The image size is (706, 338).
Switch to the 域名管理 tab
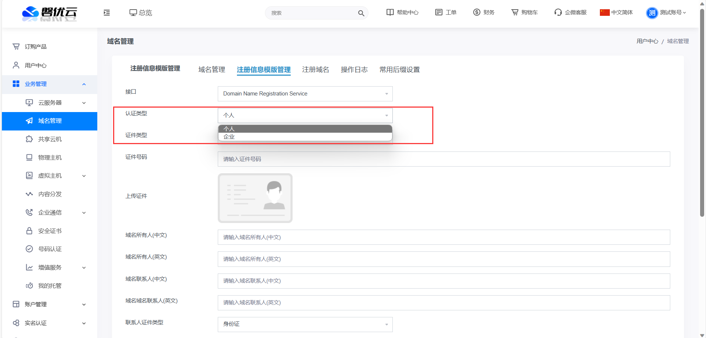click(x=212, y=70)
